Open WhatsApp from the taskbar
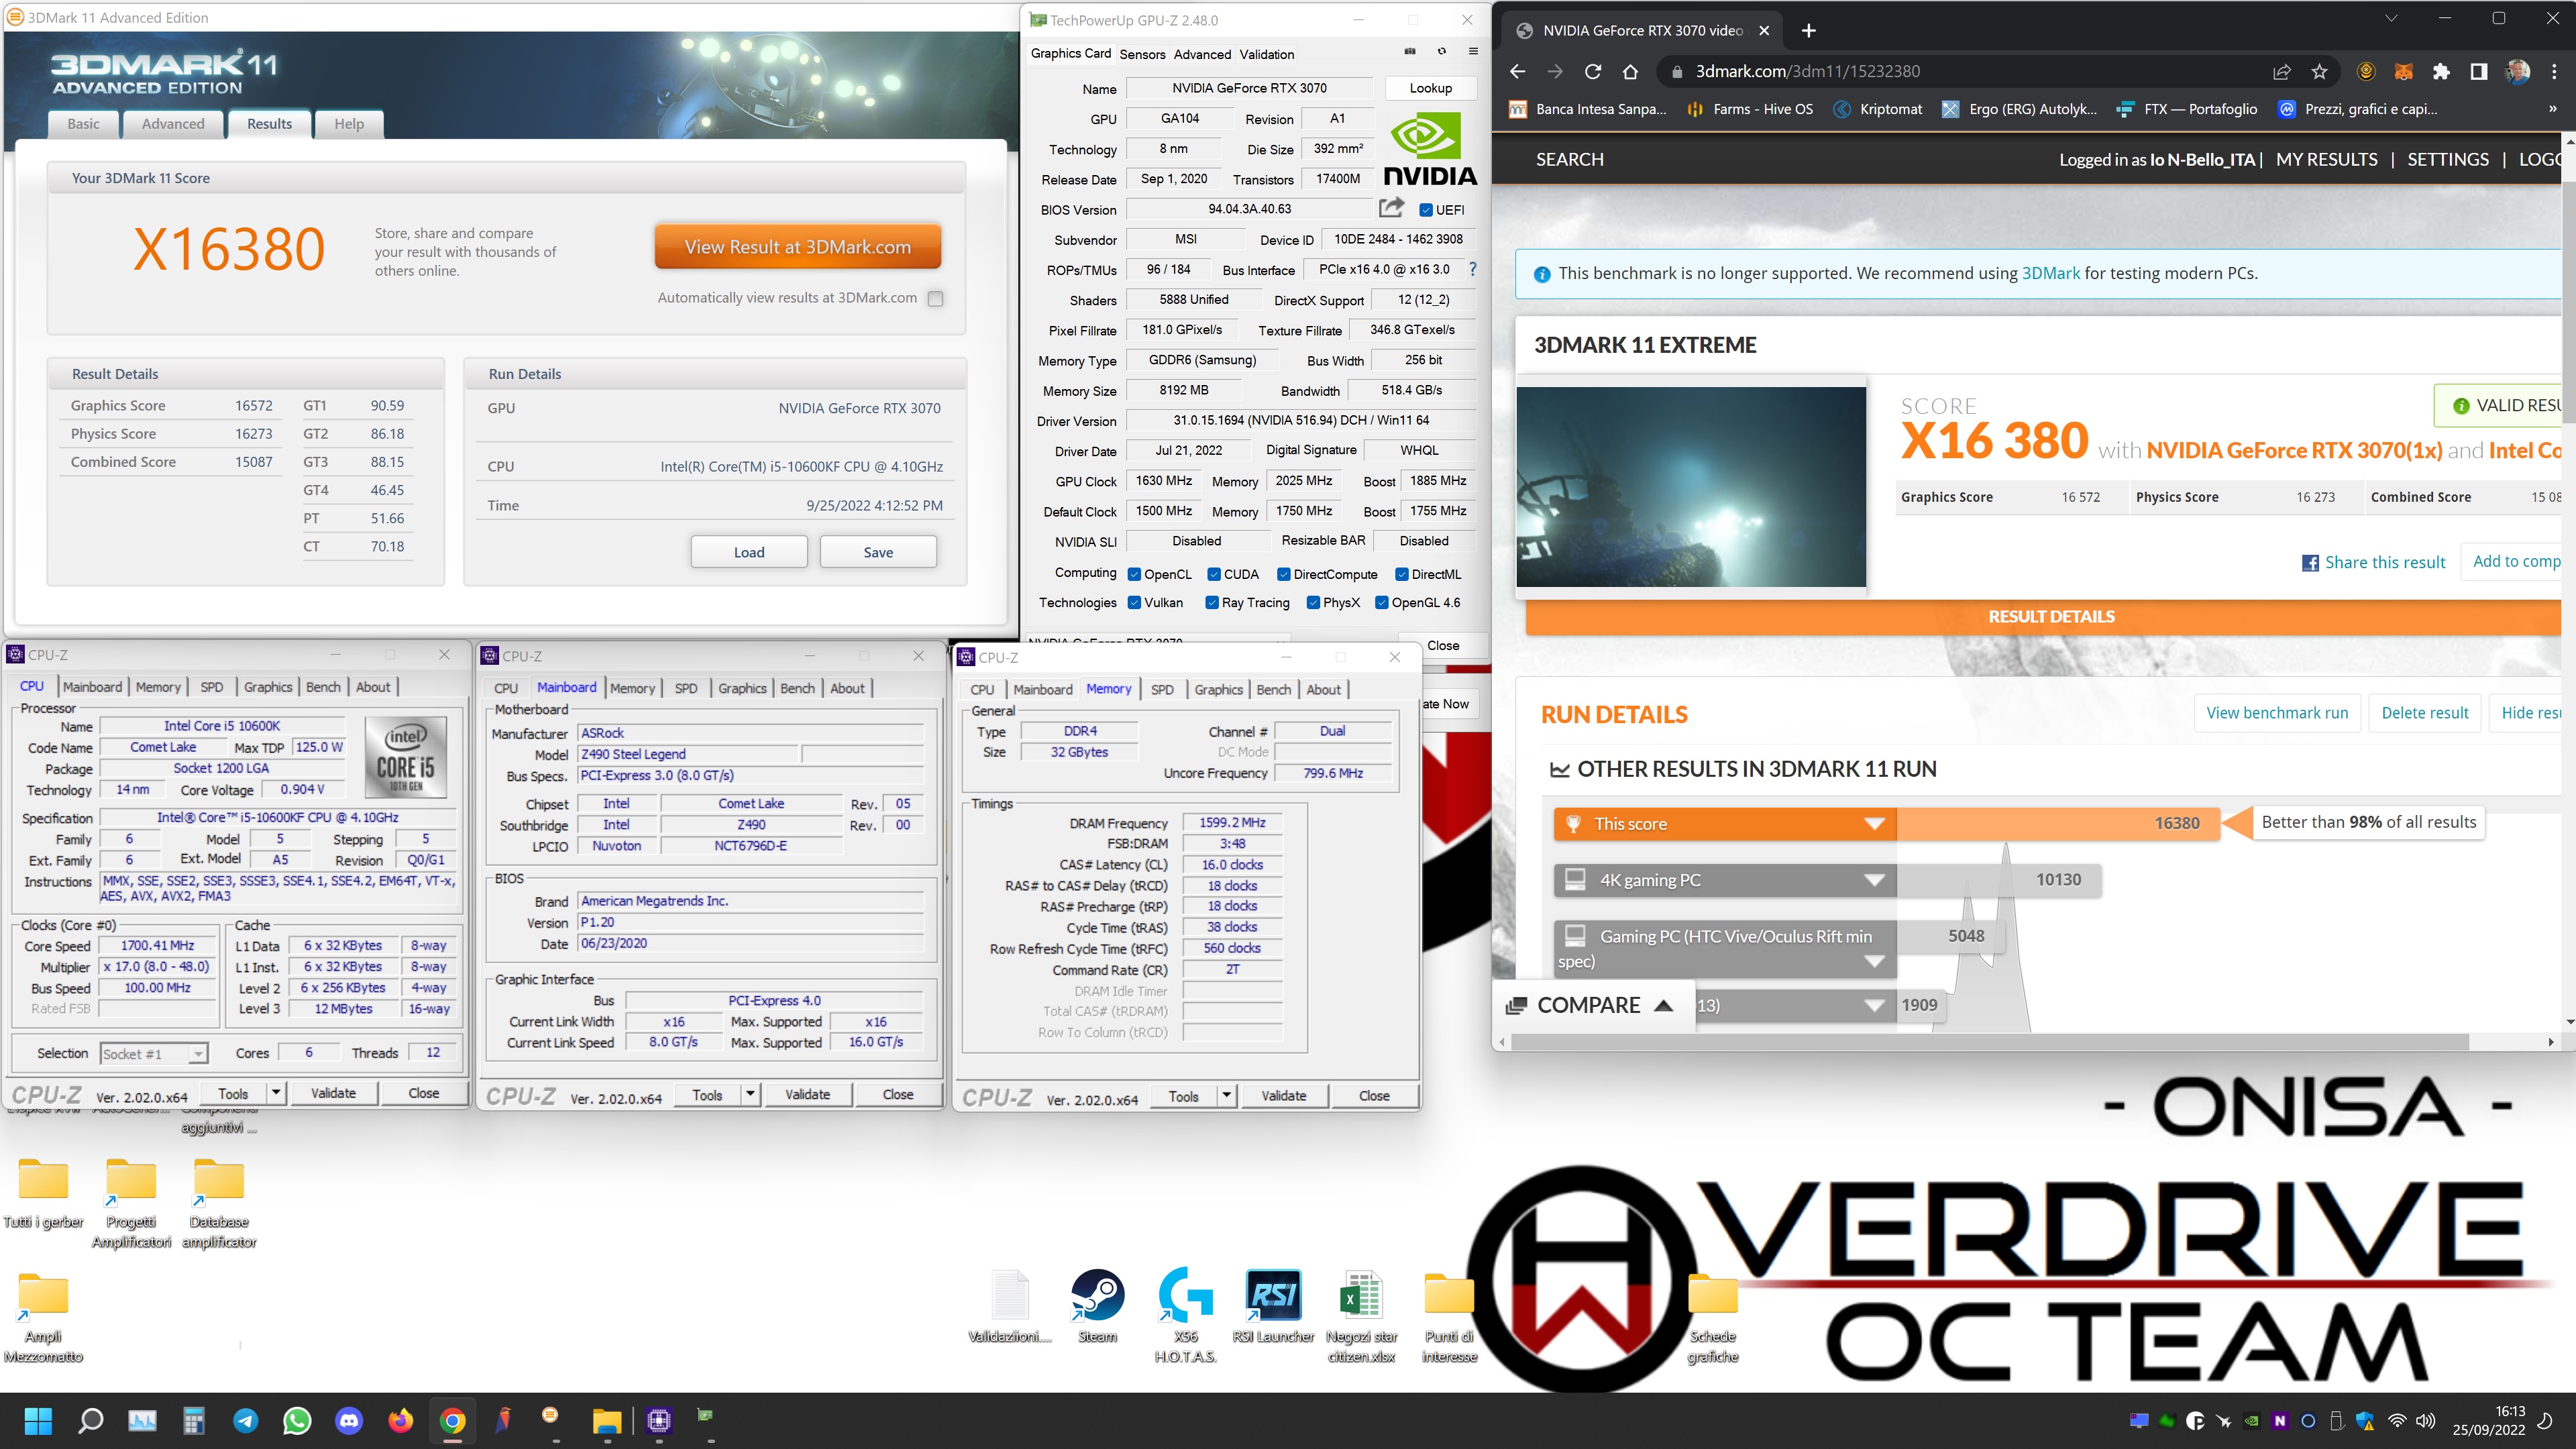 pyautogui.click(x=297, y=1420)
